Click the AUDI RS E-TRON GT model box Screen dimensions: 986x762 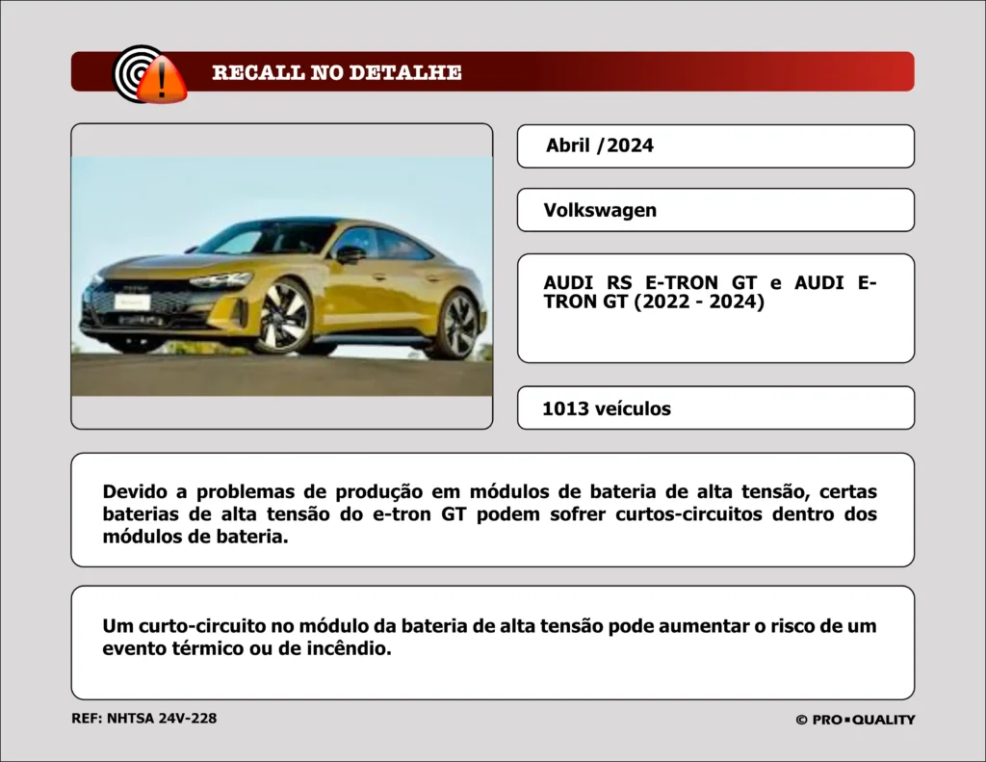(714, 307)
